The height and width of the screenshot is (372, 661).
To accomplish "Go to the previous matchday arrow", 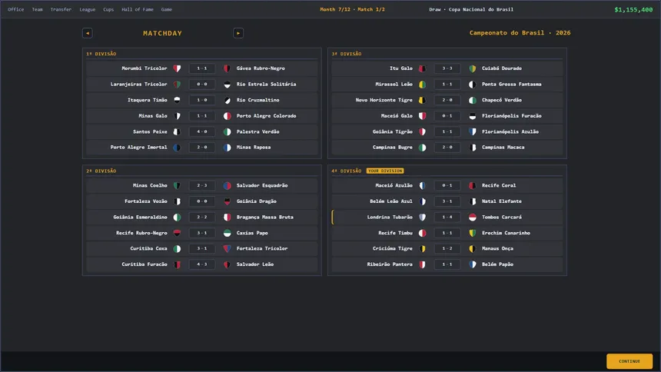I will tap(88, 33).
